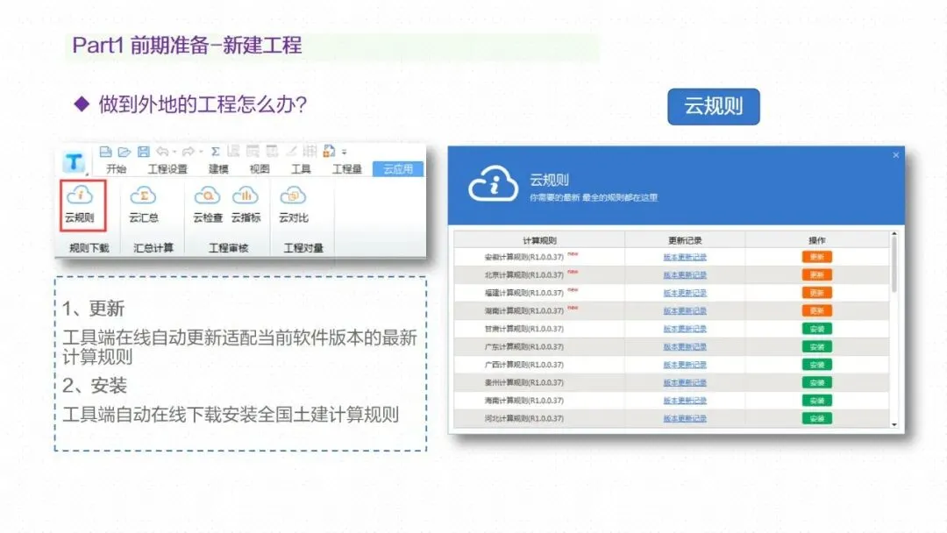Viewport: 947px width, 533px height.
Task: Open 版本更新记录 link for 北京计算规则
Action: (x=685, y=275)
